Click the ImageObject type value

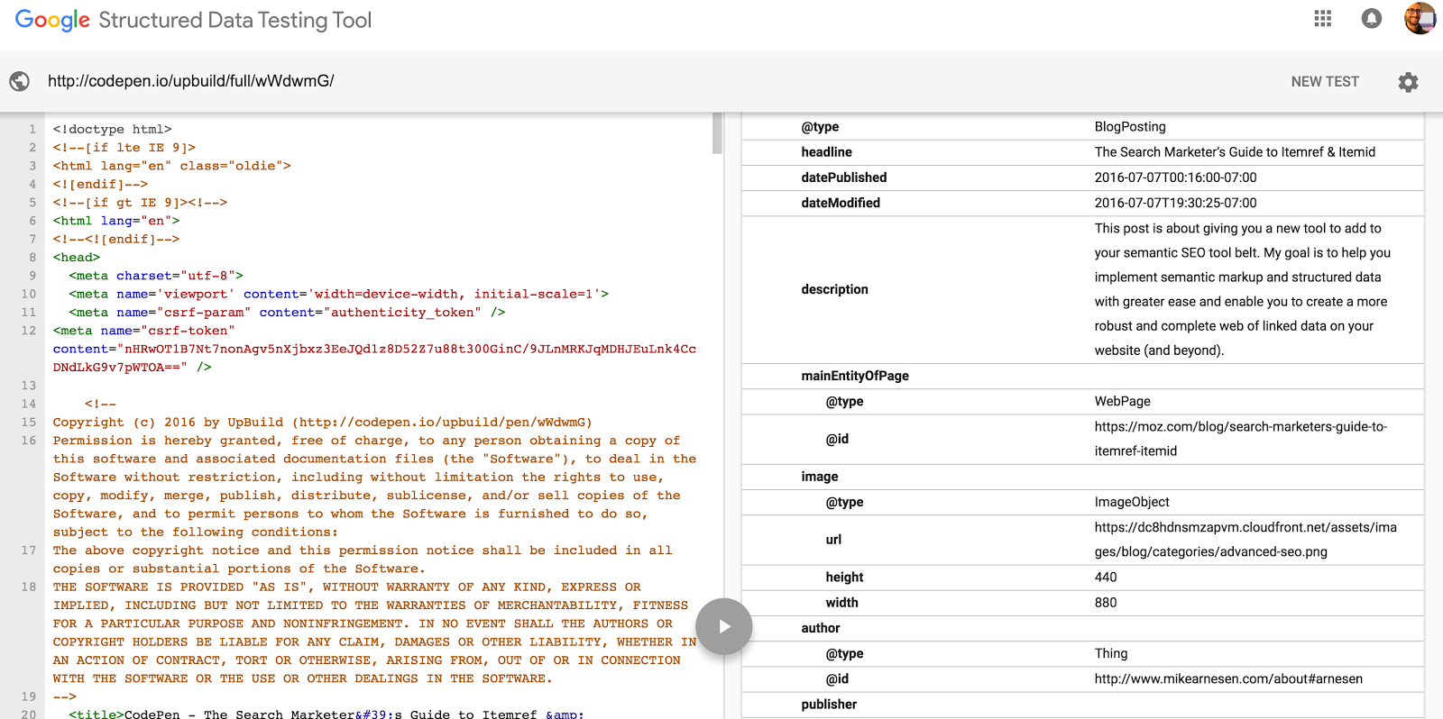tap(1132, 502)
